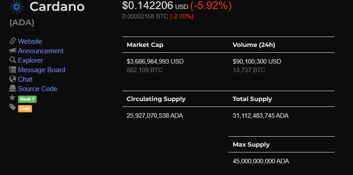Screen dimensions: 353x175
Task: Click the globe icon beside Chat
Action: point(12,79)
